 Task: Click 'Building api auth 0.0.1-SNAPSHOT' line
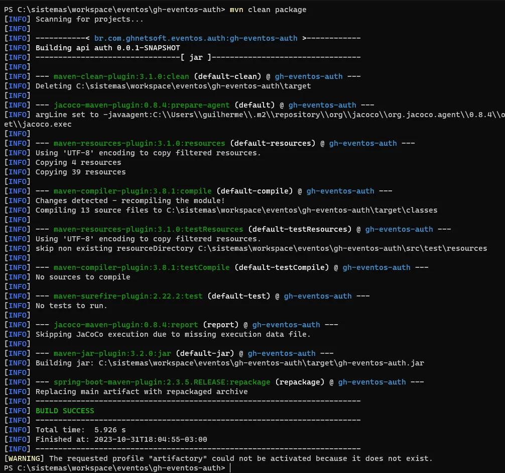tap(107, 48)
